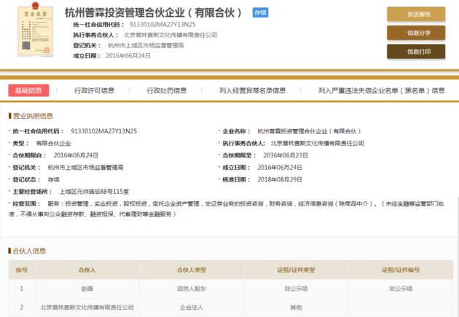
Task: Select partner 赵薇 in the table
Action: click(x=87, y=289)
